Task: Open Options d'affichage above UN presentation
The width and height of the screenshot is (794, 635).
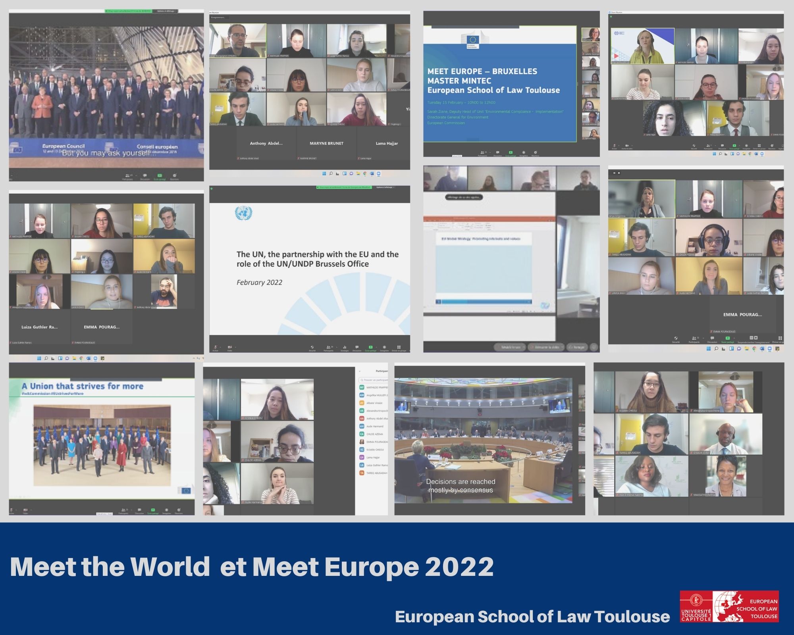Action: [385, 187]
